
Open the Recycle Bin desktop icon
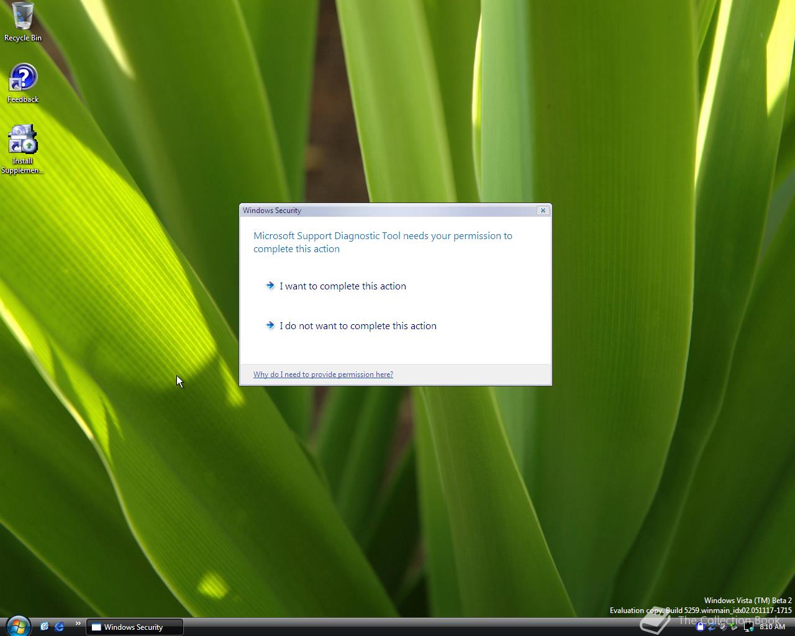click(23, 22)
